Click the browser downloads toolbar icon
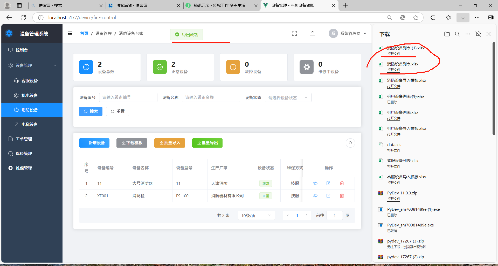Image resolution: width=498 pixels, height=266 pixels. point(463,18)
